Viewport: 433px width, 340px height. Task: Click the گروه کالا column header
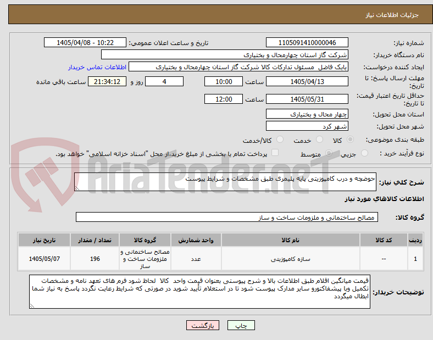point(145,240)
